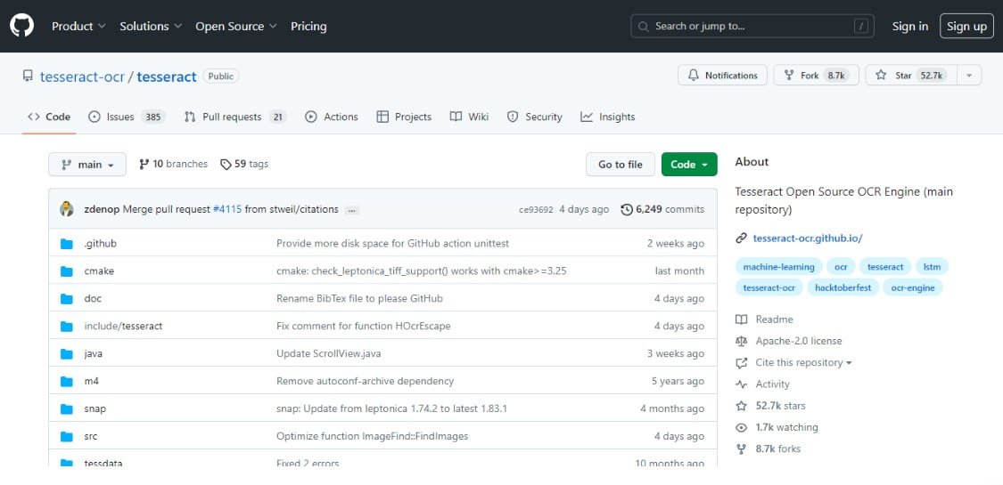Click the Sign in link
Screen dimensions: 1003x485
click(x=909, y=26)
